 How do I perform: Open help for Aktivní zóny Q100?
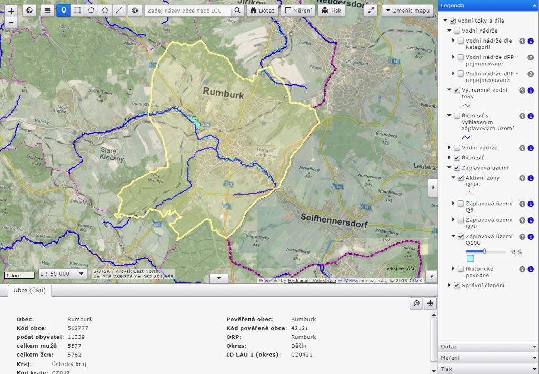click(522, 178)
